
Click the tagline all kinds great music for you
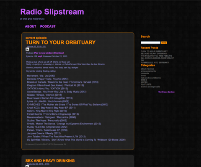pos(32,19)
